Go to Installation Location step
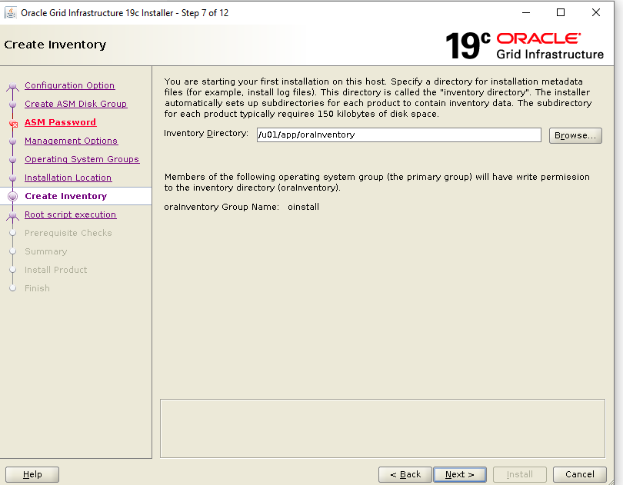This screenshot has height=485, width=623. tap(68, 178)
